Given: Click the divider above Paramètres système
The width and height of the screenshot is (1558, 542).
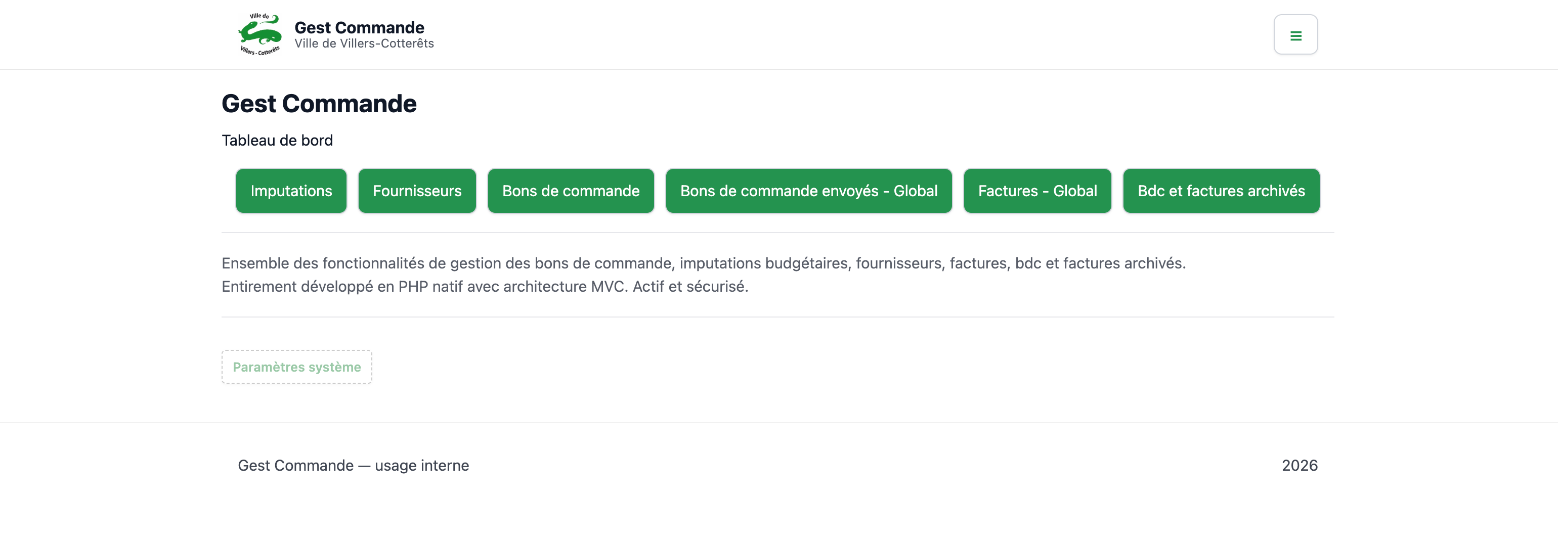Looking at the screenshot, I should 777,317.
